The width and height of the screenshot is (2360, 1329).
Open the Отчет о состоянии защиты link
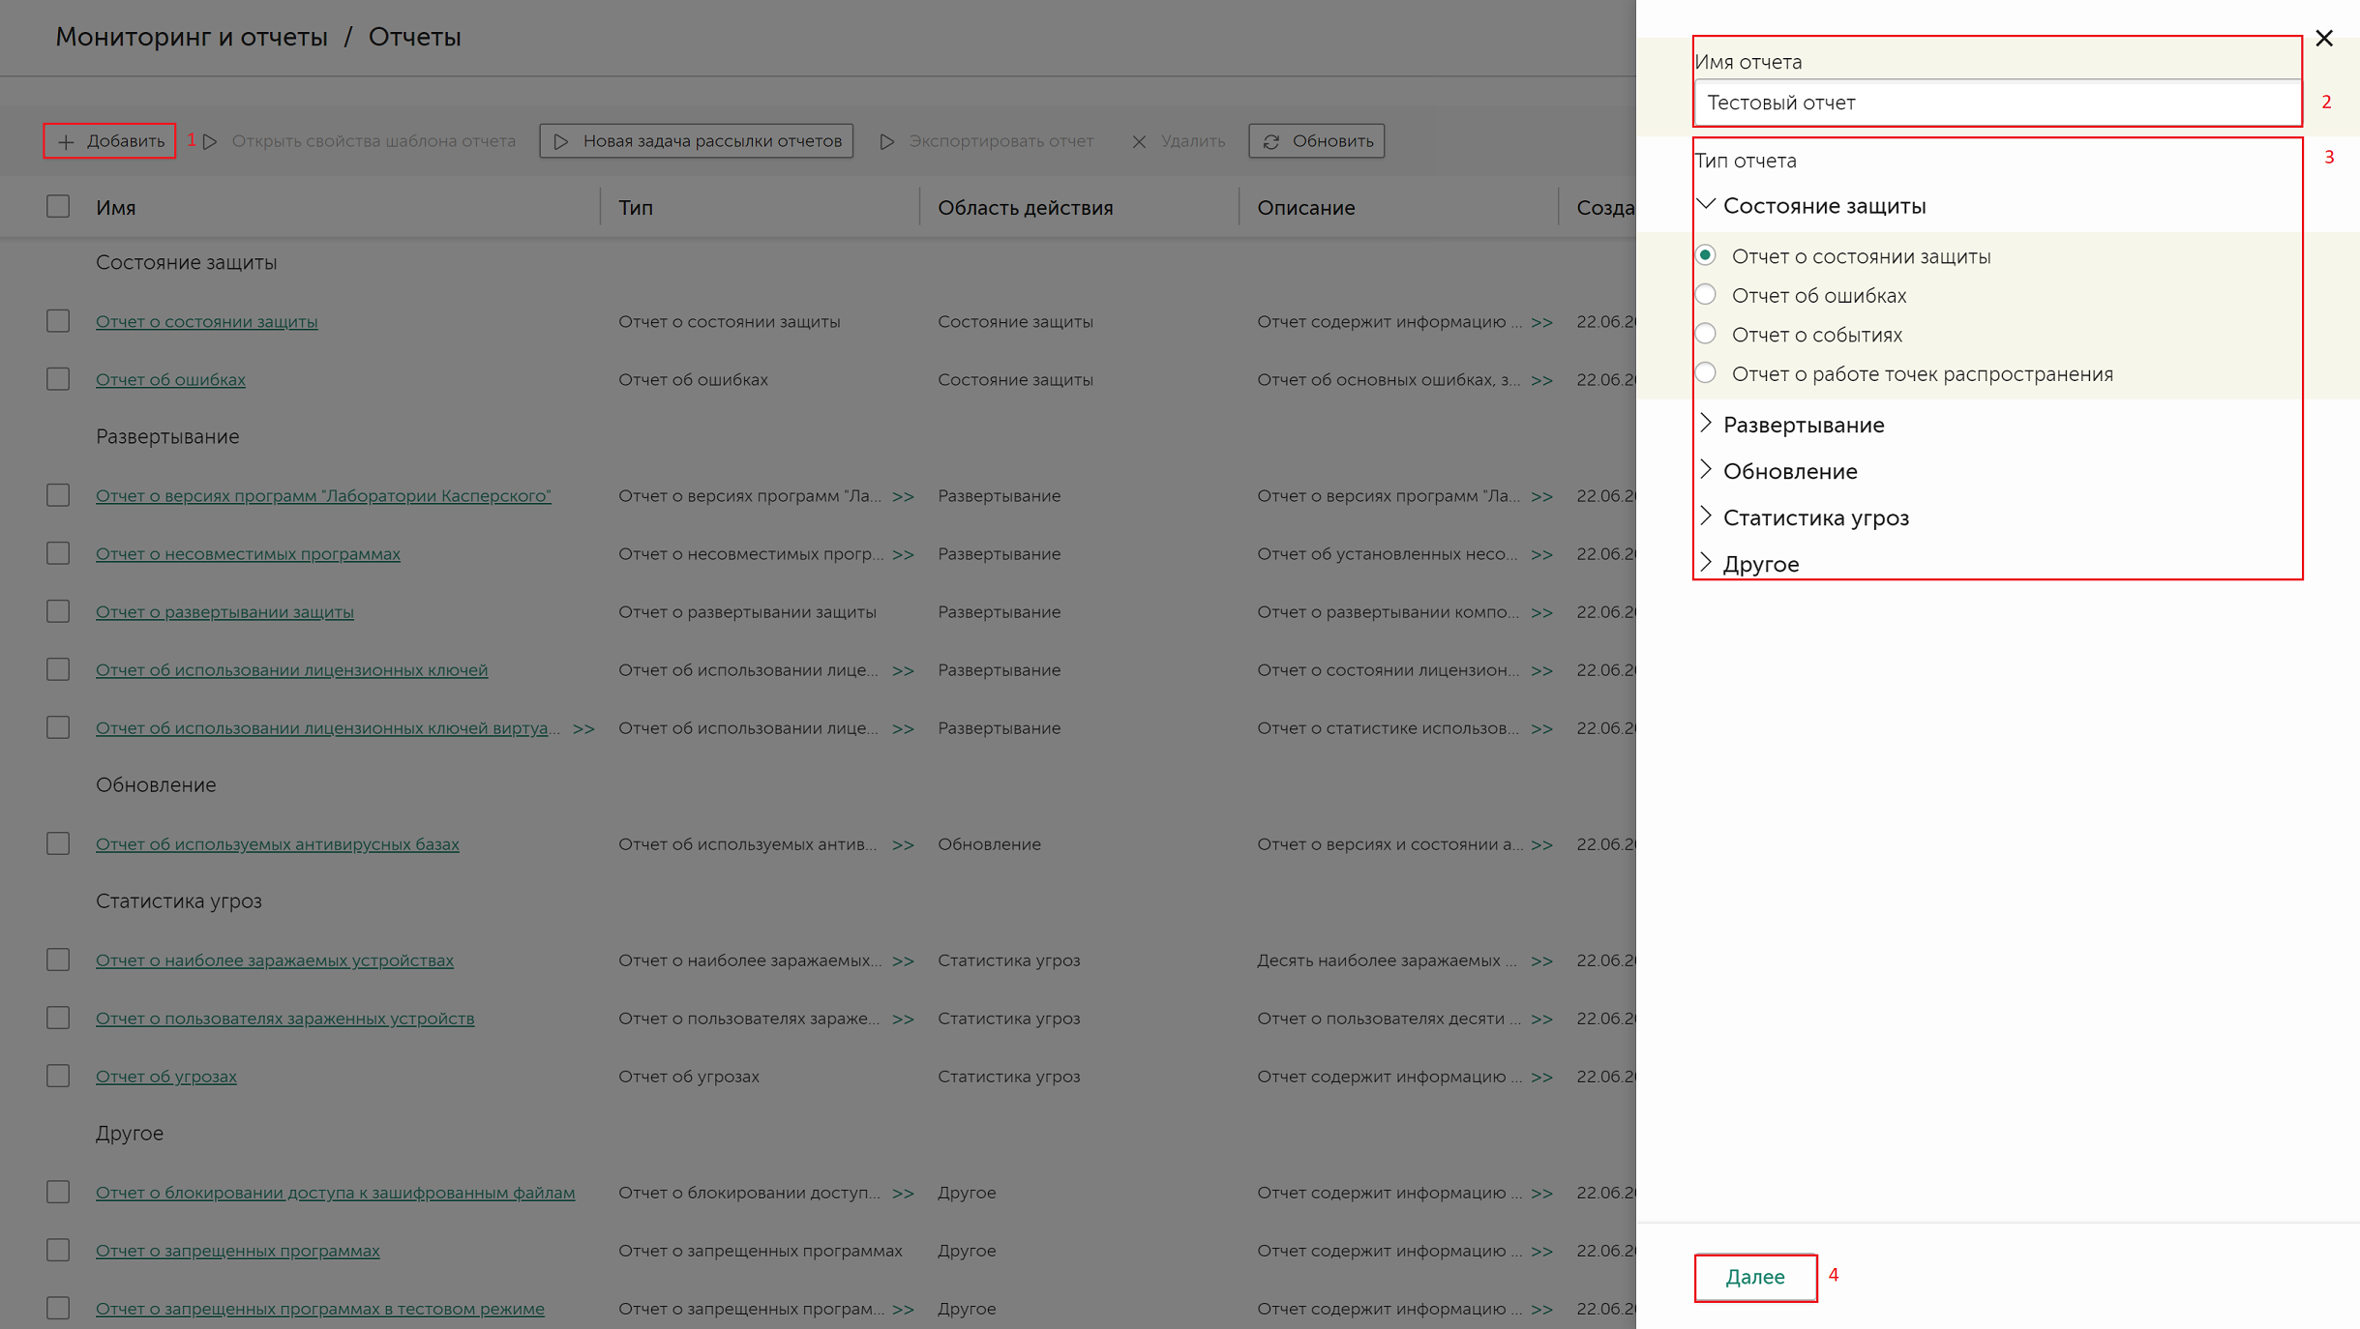pos(206,322)
